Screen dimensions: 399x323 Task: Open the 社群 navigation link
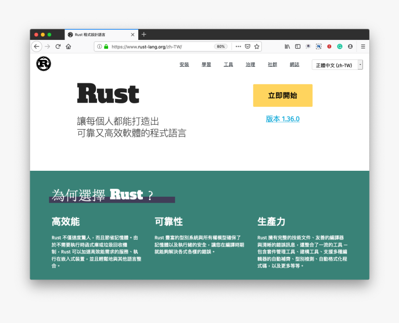(x=272, y=65)
